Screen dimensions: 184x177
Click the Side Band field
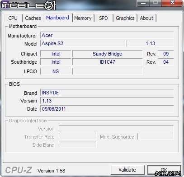(x=78, y=145)
